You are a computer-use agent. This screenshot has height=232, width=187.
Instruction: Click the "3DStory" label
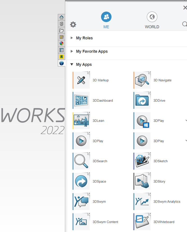[159, 181]
